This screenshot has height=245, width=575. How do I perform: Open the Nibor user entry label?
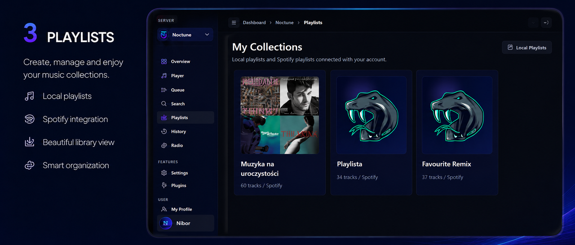click(183, 223)
